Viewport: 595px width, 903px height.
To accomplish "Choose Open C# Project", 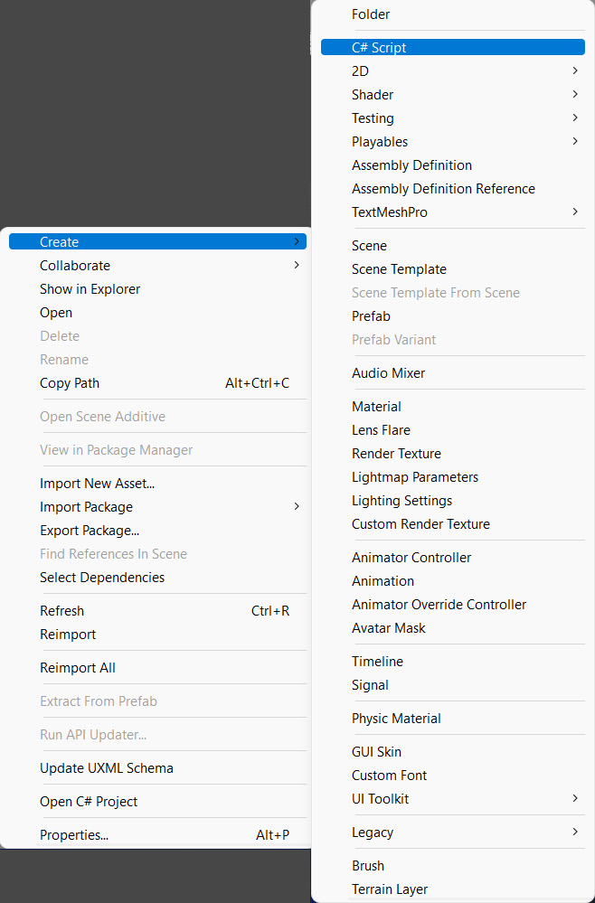I will coord(157,801).
